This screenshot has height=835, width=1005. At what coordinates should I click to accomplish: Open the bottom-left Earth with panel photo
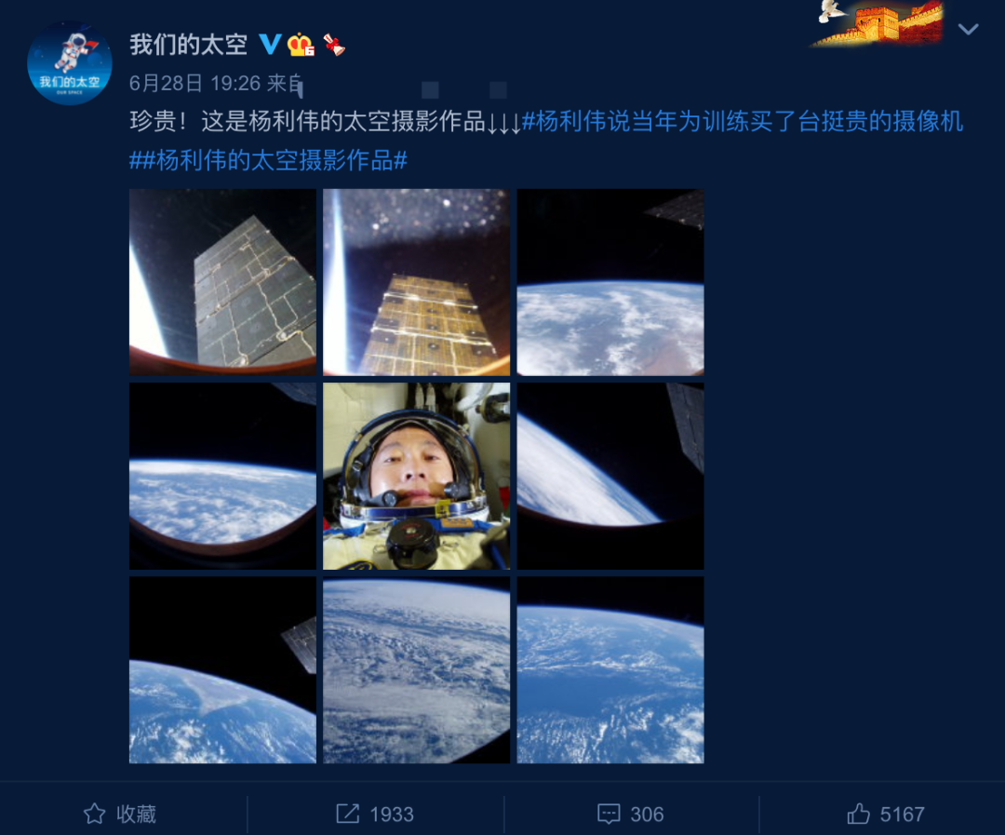pyautogui.click(x=222, y=669)
